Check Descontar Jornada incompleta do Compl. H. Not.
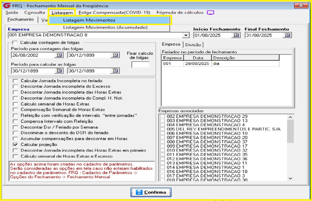This screenshot has width=312, height=201. (15, 98)
